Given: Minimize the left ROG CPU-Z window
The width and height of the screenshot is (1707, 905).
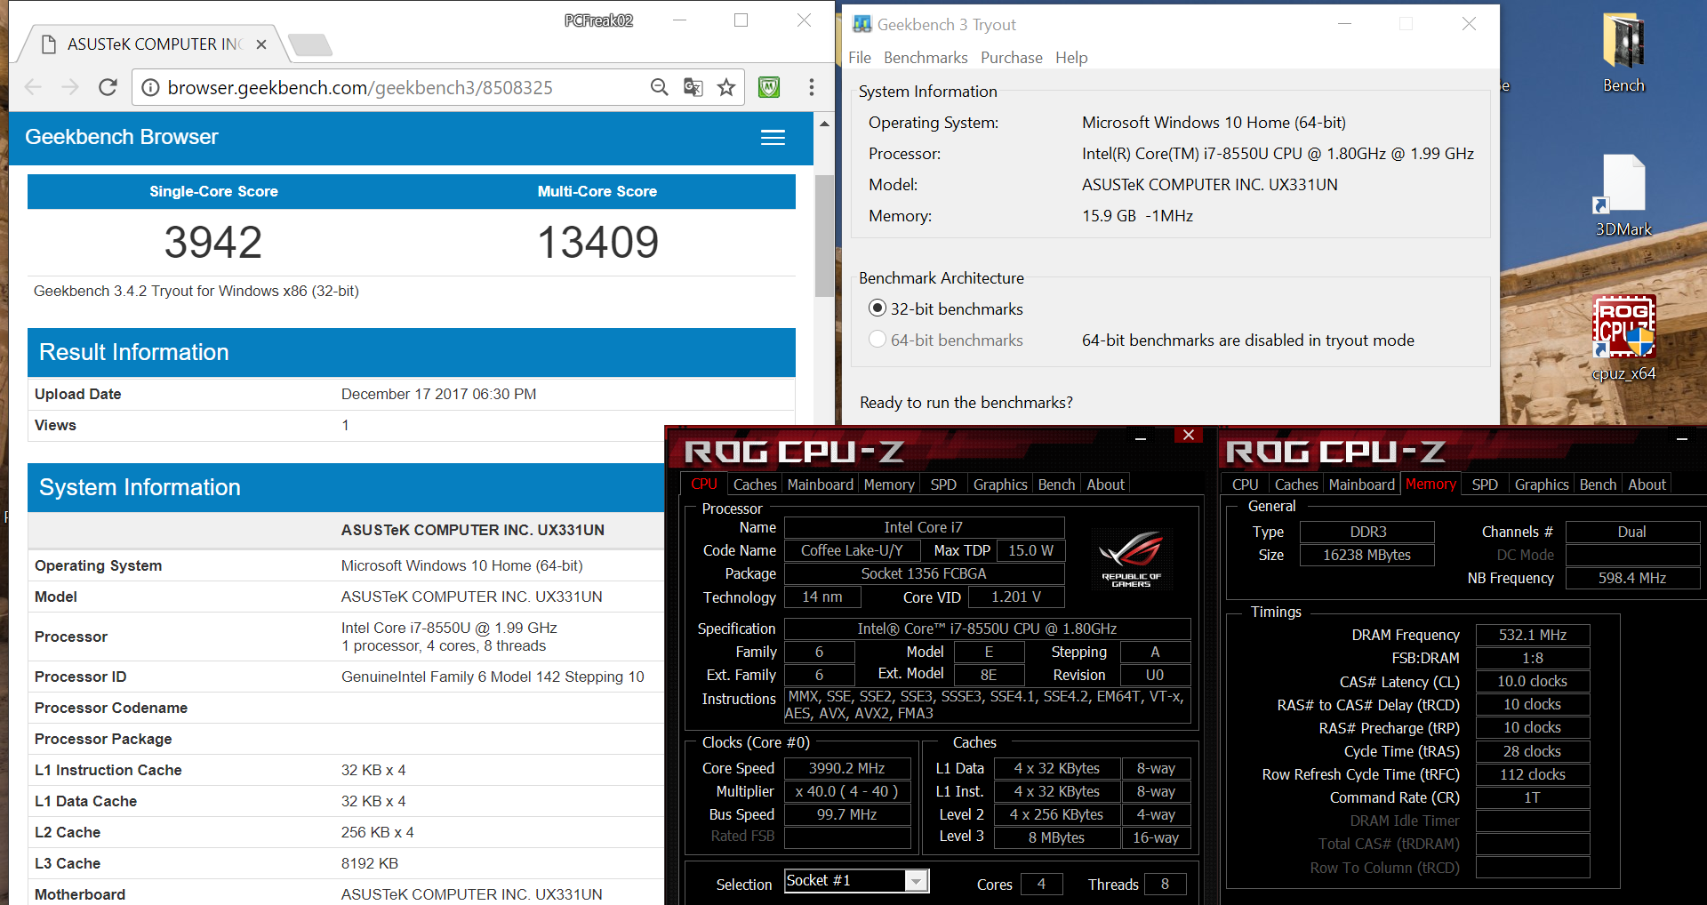Looking at the screenshot, I should pyautogui.click(x=1141, y=438).
